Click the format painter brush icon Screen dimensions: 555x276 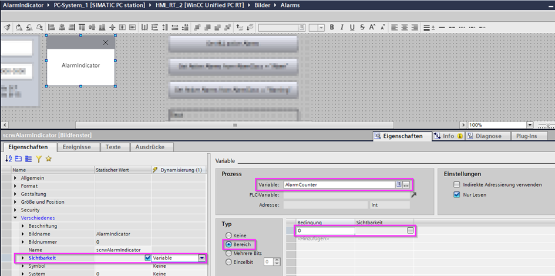(8, 27)
